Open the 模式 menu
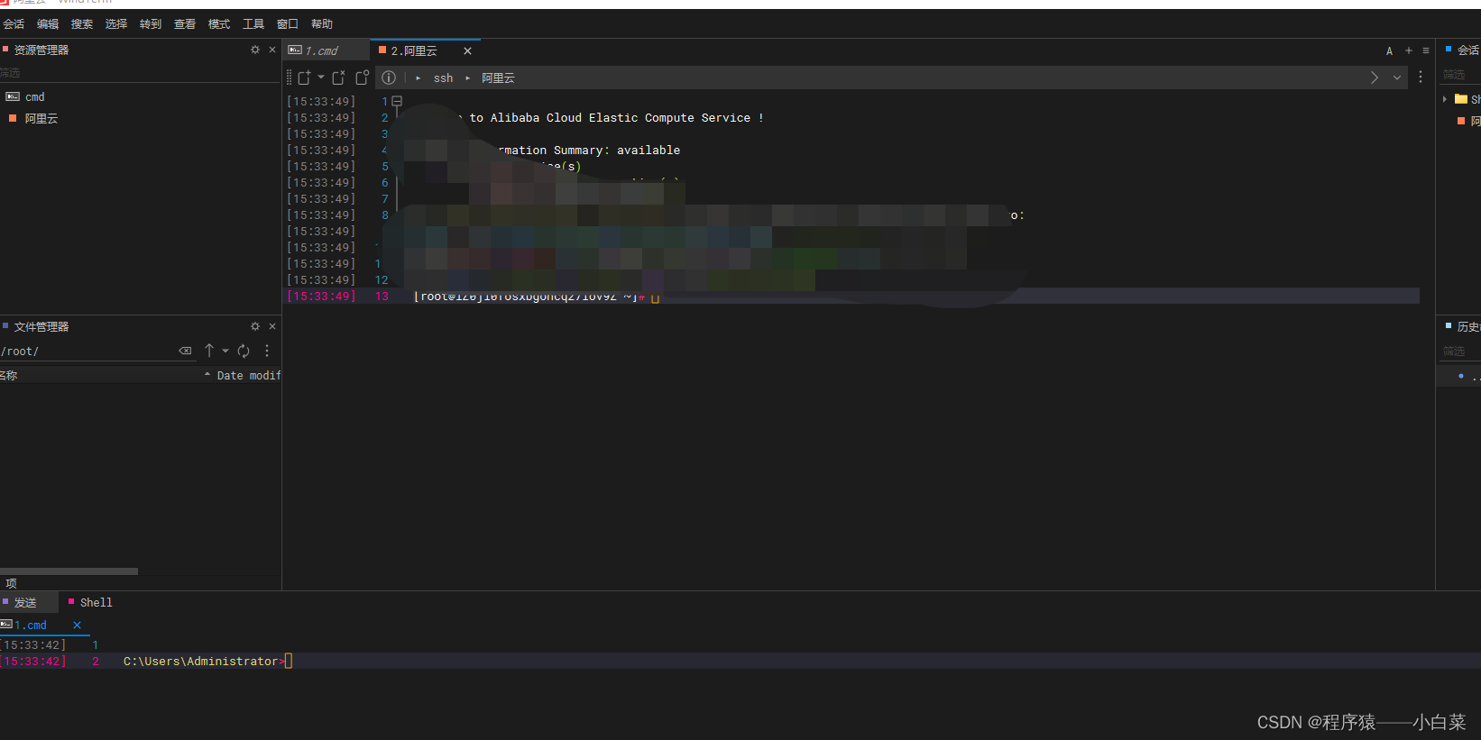The image size is (1481, 740). [x=219, y=24]
